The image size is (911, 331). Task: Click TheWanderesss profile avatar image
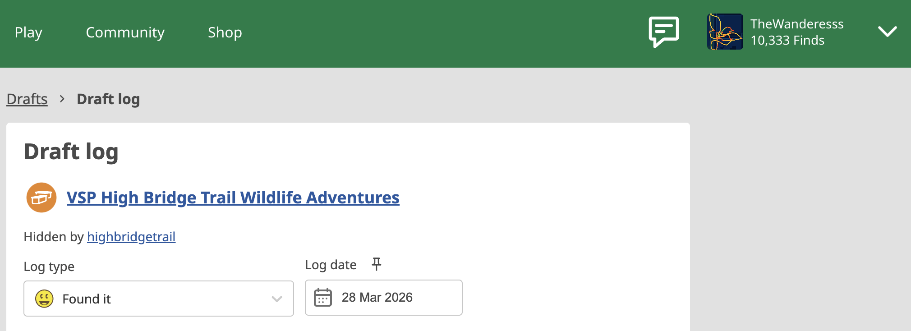725,32
